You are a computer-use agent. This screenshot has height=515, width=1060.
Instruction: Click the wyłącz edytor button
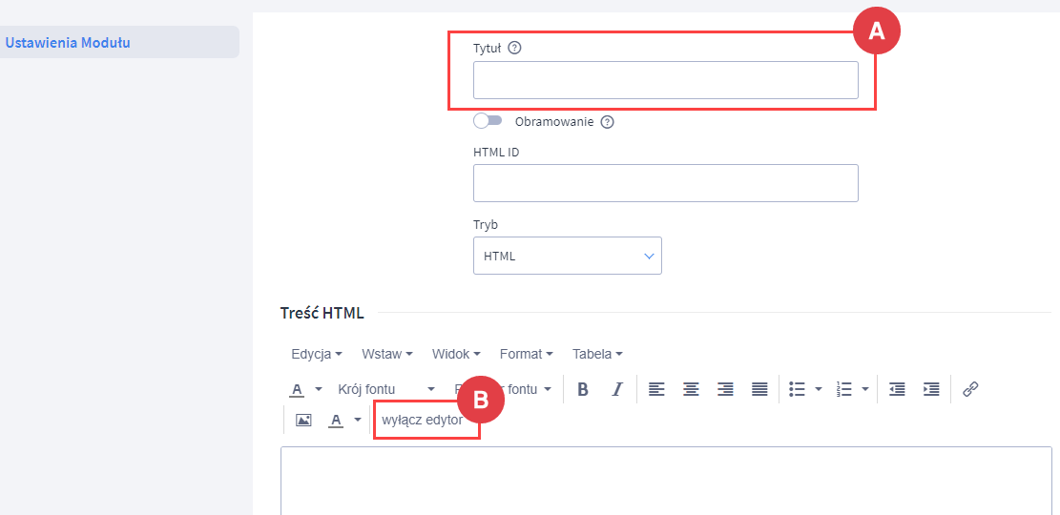pos(423,420)
